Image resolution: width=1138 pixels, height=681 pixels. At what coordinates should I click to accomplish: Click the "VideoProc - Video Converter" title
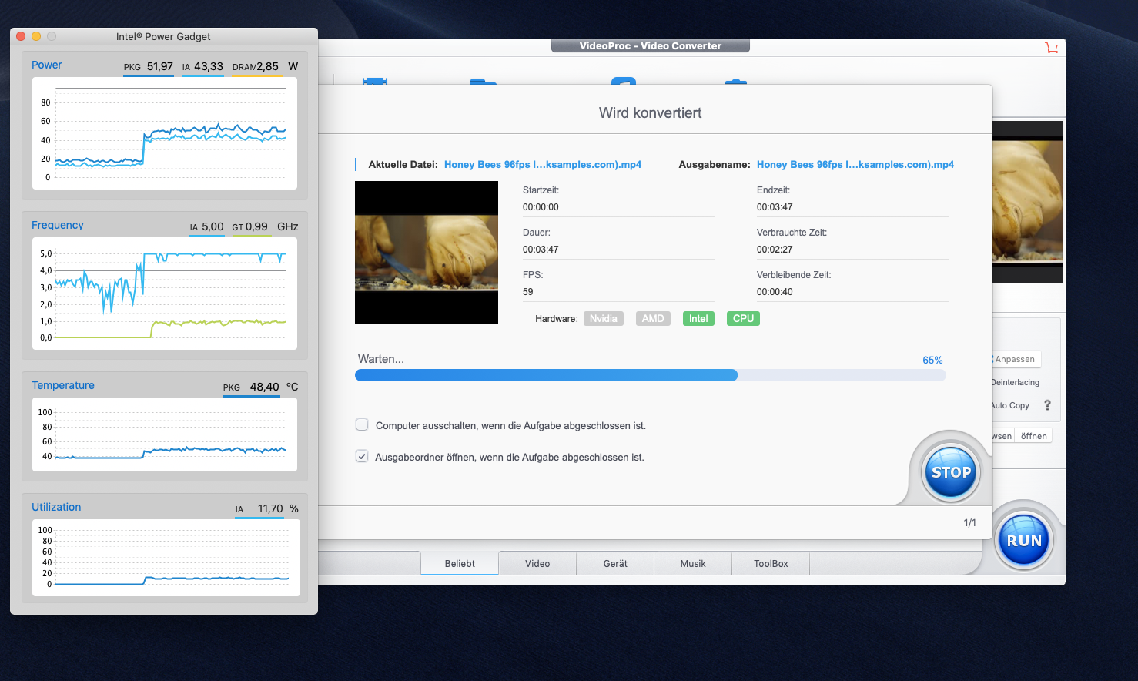(651, 46)
